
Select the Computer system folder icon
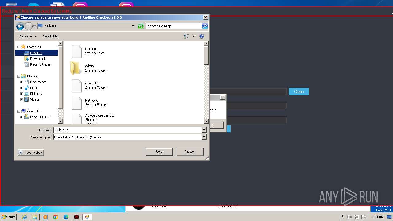77,86
